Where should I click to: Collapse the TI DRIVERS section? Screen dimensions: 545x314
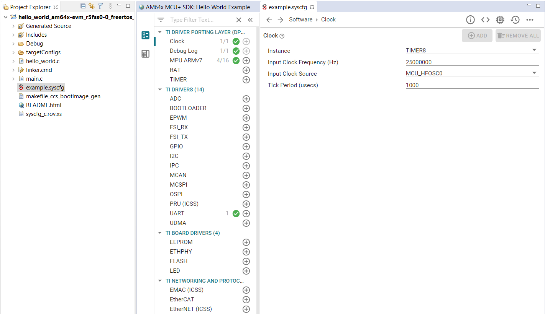point(160,89)
